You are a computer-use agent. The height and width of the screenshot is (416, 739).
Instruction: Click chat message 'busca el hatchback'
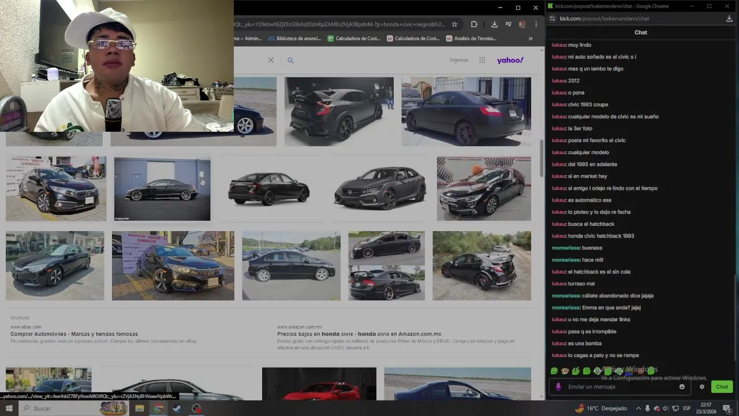[x=591, y=224]
